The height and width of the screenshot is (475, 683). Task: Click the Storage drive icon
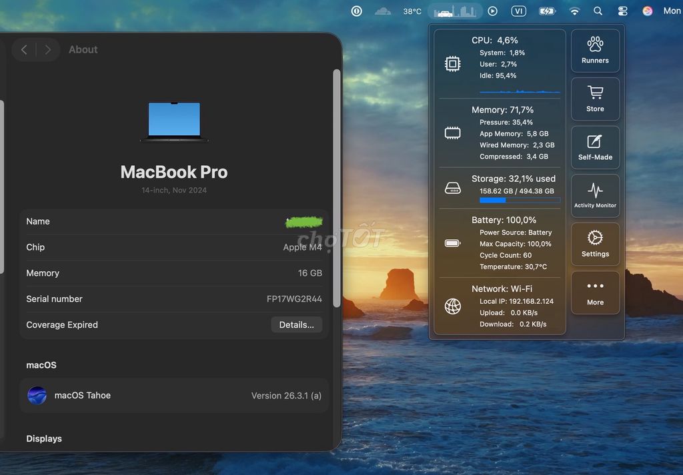[453, 189]
